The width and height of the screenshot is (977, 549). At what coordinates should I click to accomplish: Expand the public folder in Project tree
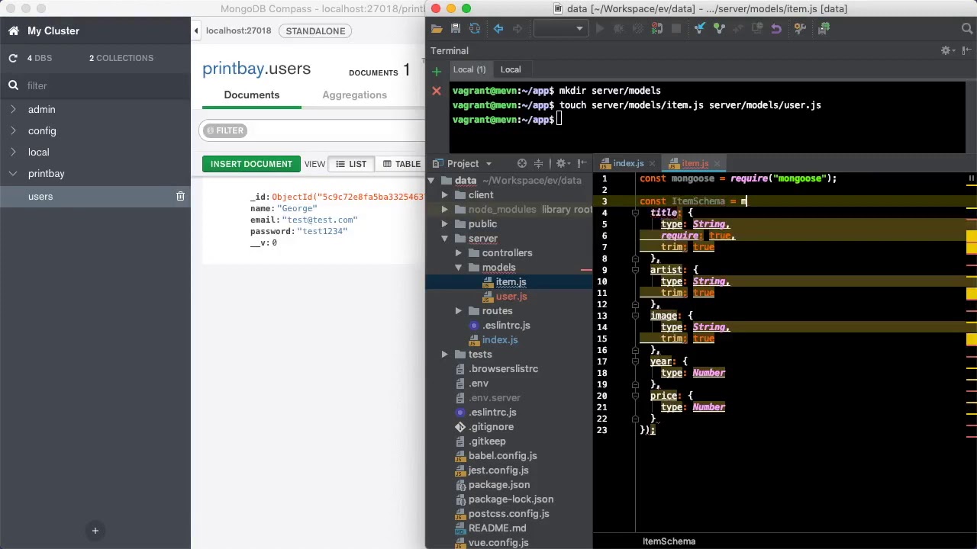point(445,224)
